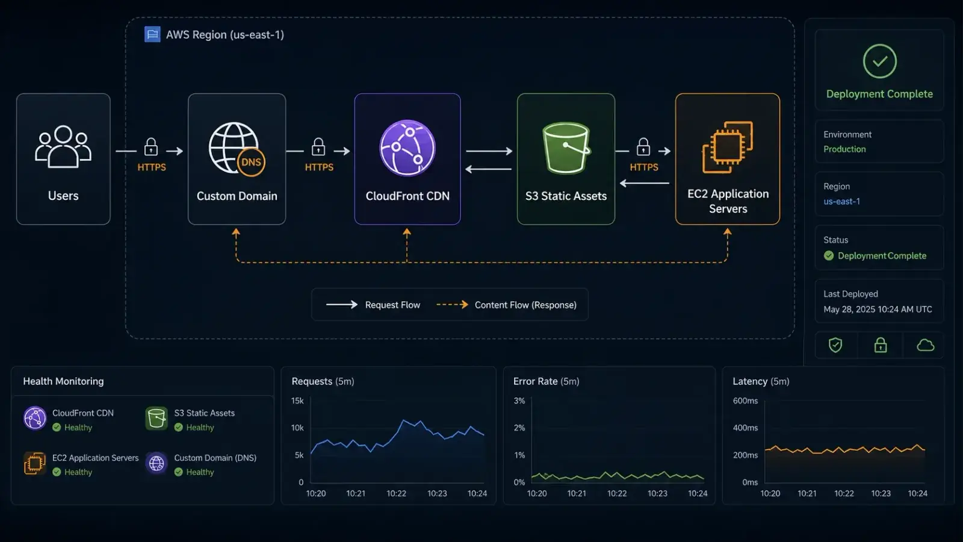
Task: Click the lock icon between Users and Custom Domain
Action: point(151,146)
